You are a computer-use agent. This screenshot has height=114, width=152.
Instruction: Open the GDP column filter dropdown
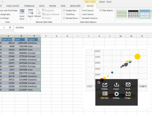(26, 39)
